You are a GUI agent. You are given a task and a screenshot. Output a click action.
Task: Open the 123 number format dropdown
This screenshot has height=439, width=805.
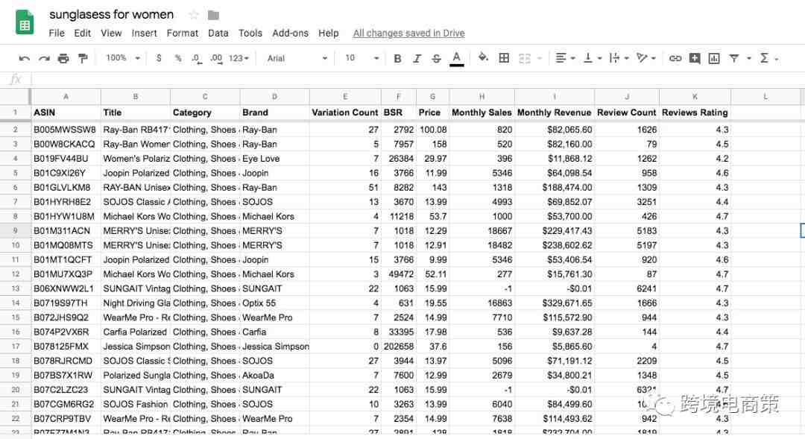(x=239, y=59)
